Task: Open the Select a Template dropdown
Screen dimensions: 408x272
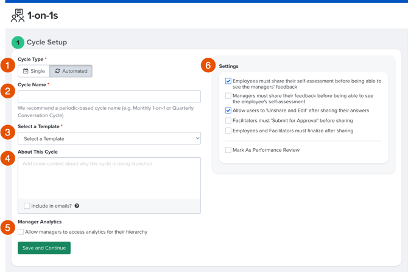Action: pyautogui.click(x=109, y=138)
